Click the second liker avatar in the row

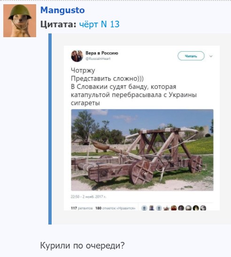coord(152,208)
